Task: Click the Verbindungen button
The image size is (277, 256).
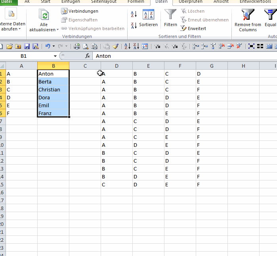Action: [x=80, y=11]
